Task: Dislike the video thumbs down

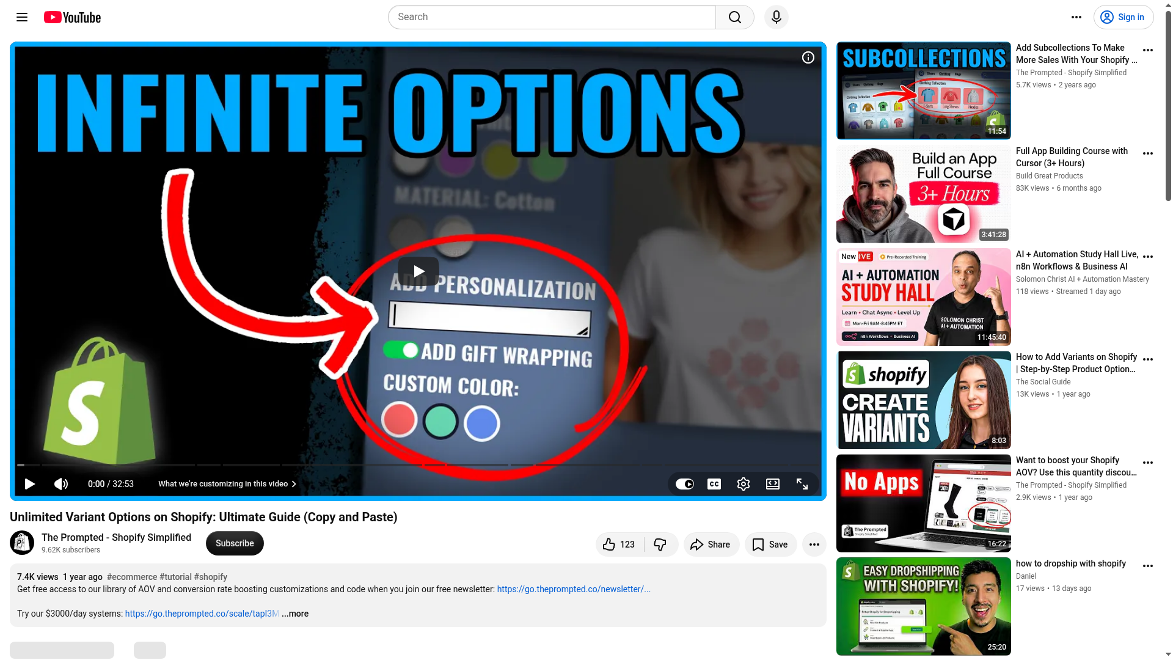Action: pyautogui.click(x=660, y=544)
